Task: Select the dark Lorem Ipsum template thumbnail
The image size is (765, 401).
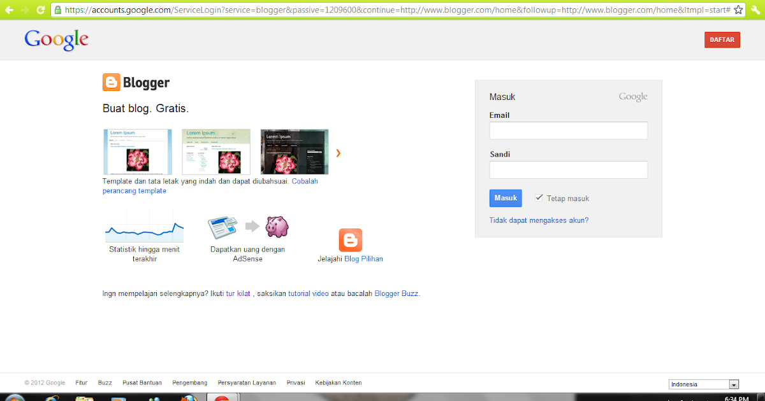Action: coord(295,151)
